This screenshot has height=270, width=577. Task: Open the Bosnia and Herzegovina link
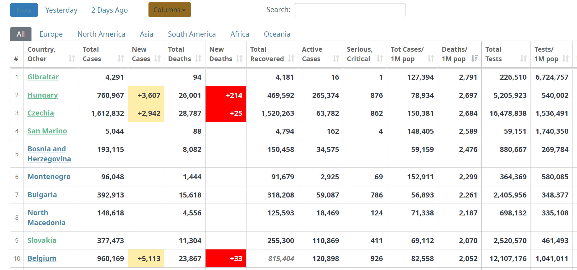tap(49, 154)
